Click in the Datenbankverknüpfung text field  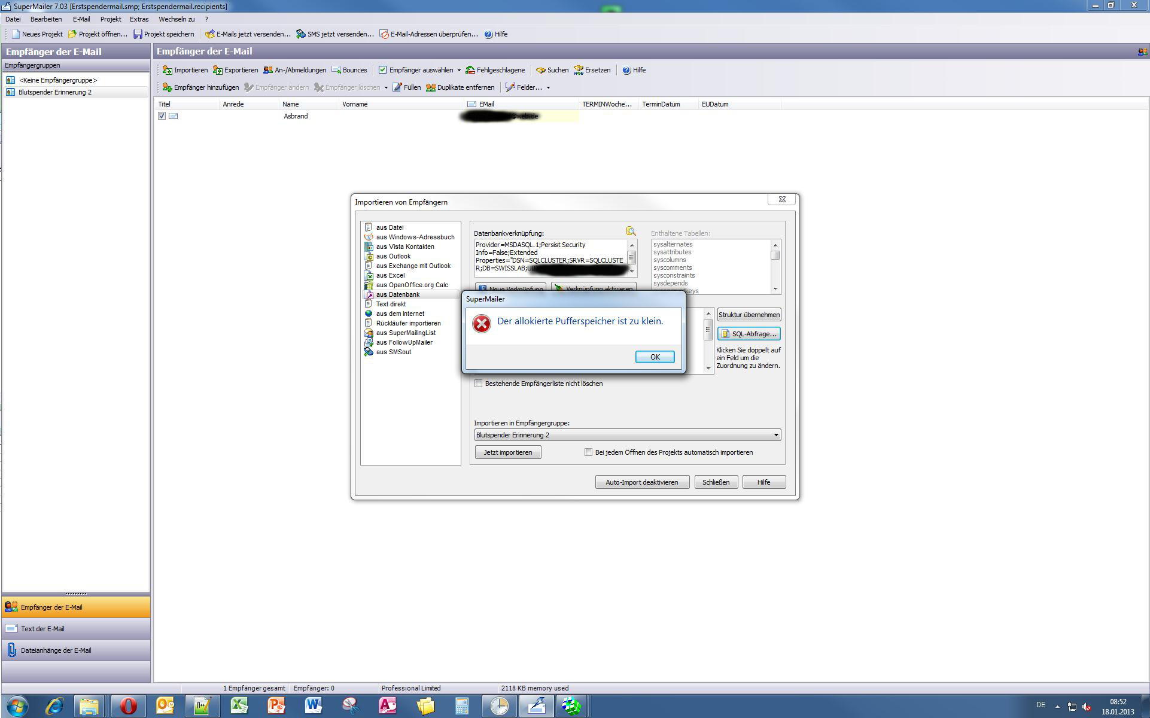click(x=550, y=257)
